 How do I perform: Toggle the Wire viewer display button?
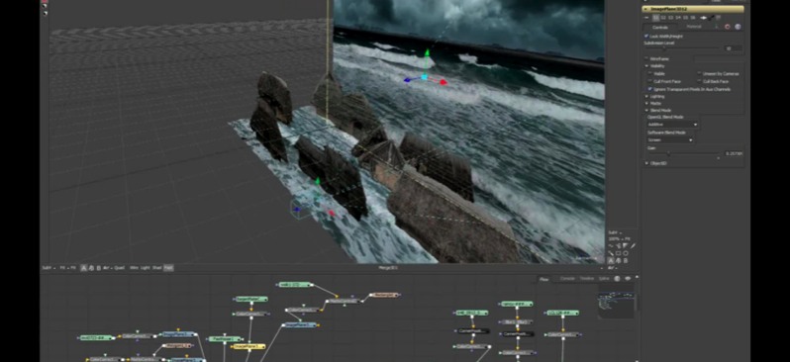pos(134,268)
